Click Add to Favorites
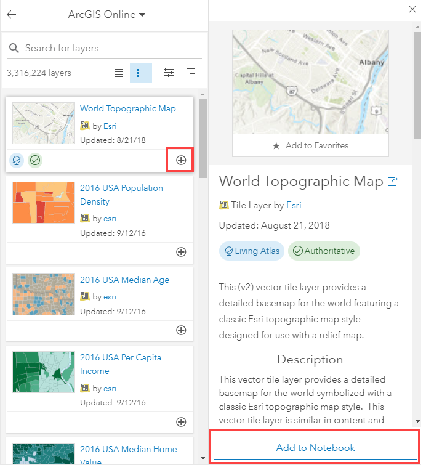426x470 pixels. (x=311, y=146)
